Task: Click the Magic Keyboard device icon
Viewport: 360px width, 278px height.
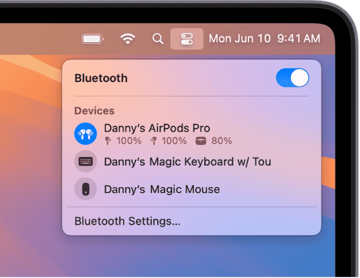Action: pyautogui.click(x=85, y=161)
